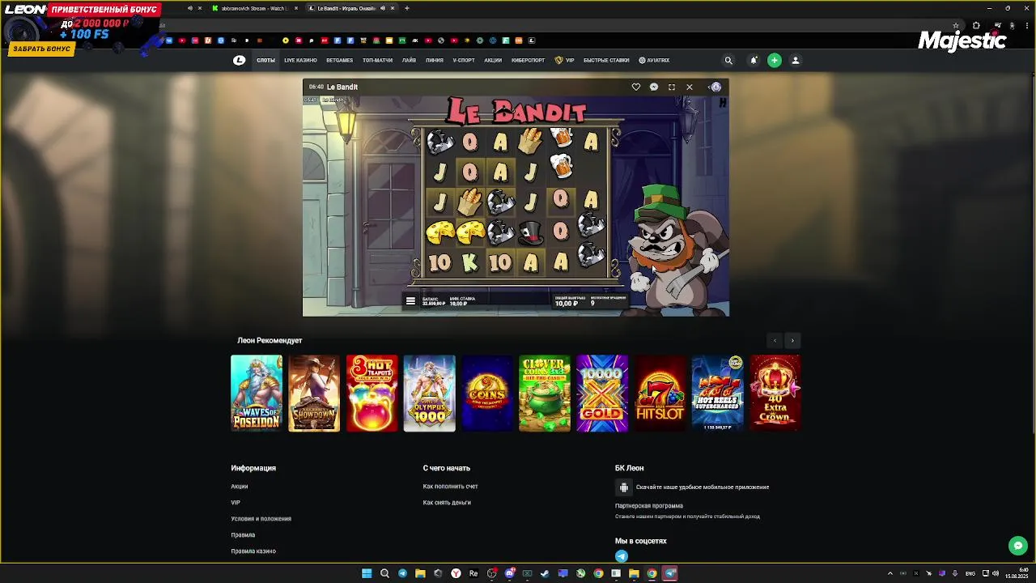Open Как снять деньги link
The width and height of the screenshot is (1036, 583).
pos(447,503)
